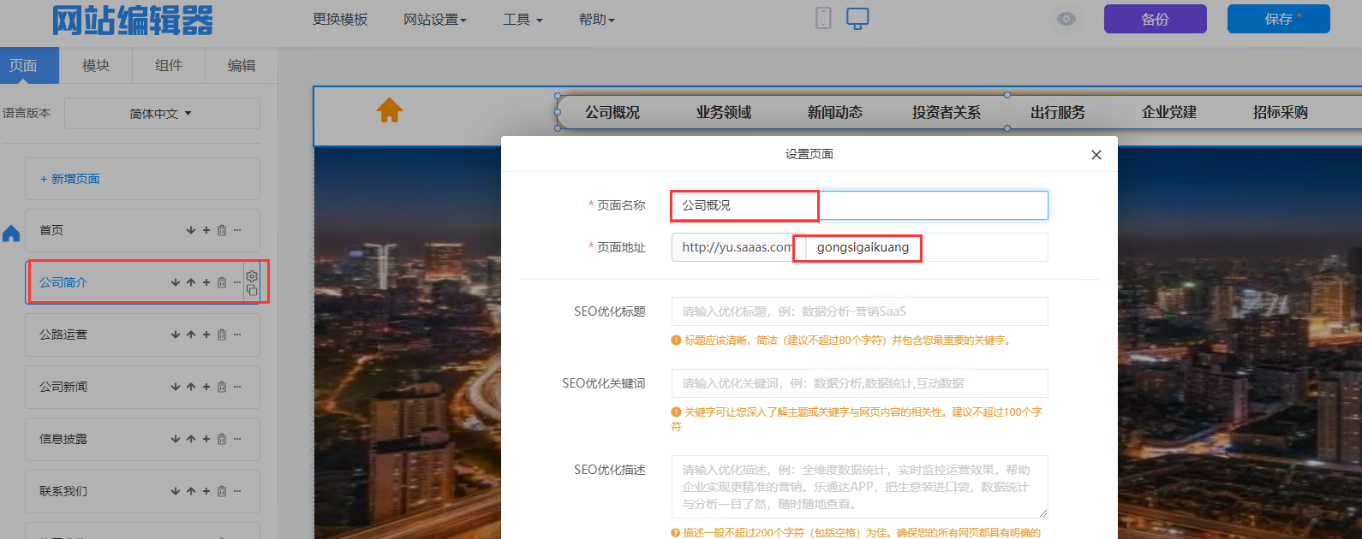This screenshot has height=539, width=1362.
Task: Click the SEO优化标题 input field
Action: pos(859,311)
